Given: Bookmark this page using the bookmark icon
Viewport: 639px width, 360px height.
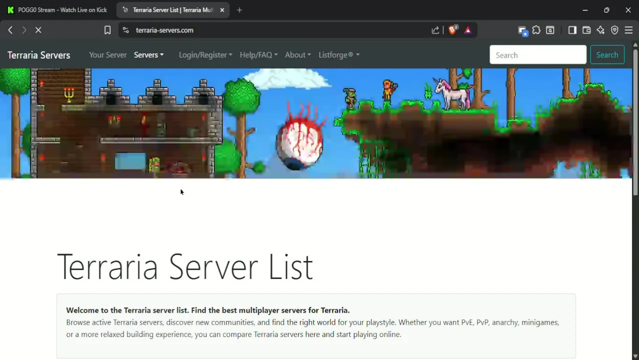Looking at the screenshot, I should [107, 30].
